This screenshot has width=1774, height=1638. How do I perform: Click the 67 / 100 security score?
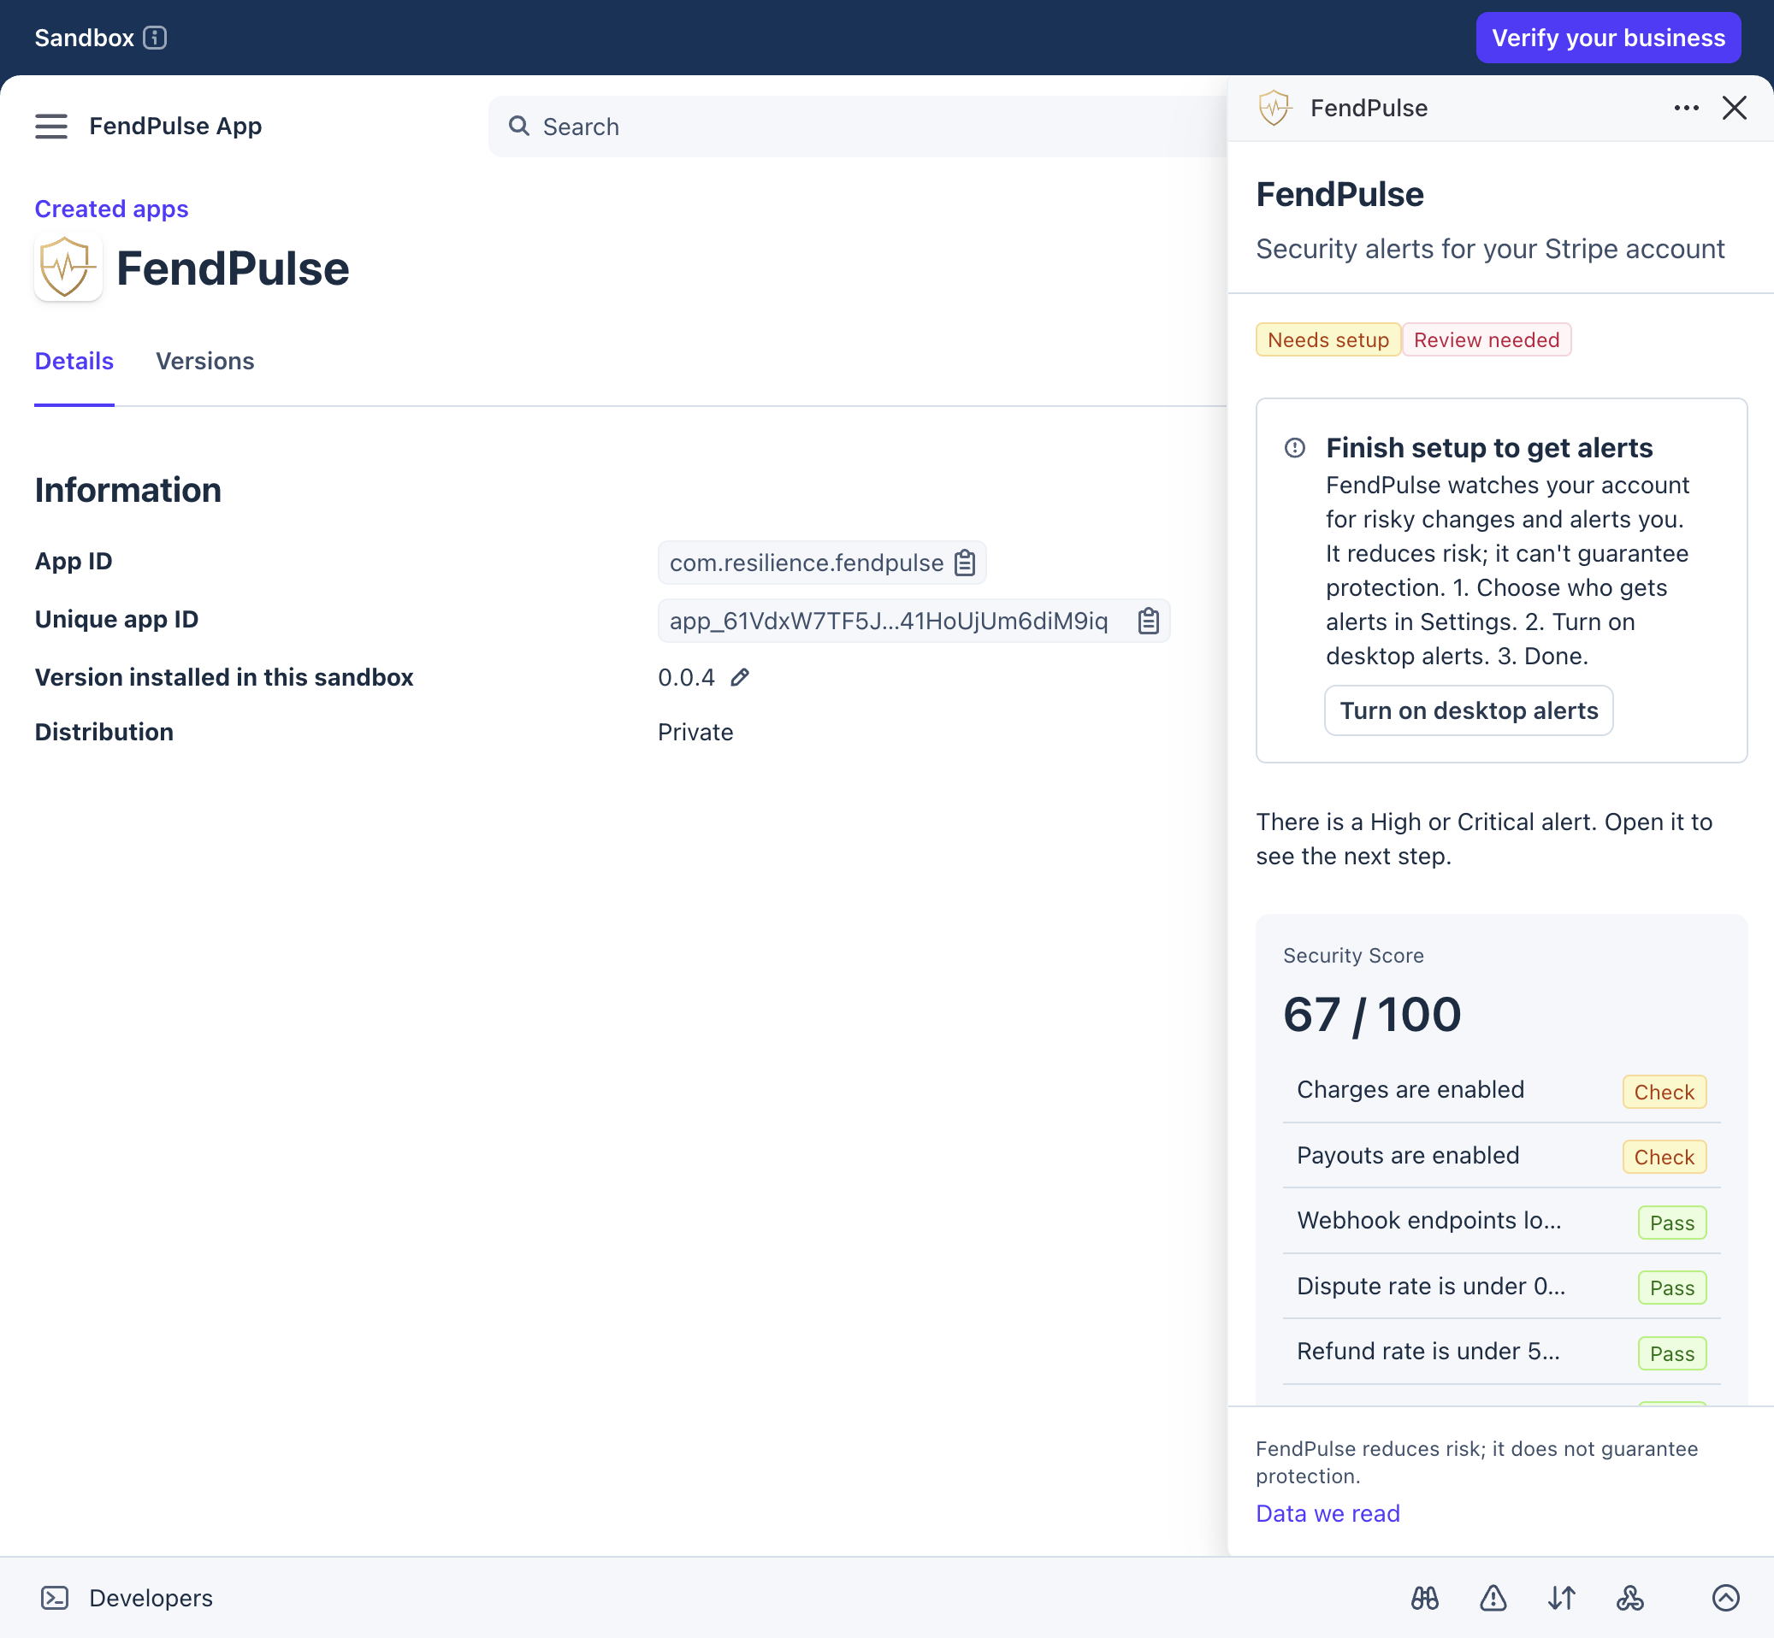[x=1371, y=1014]
